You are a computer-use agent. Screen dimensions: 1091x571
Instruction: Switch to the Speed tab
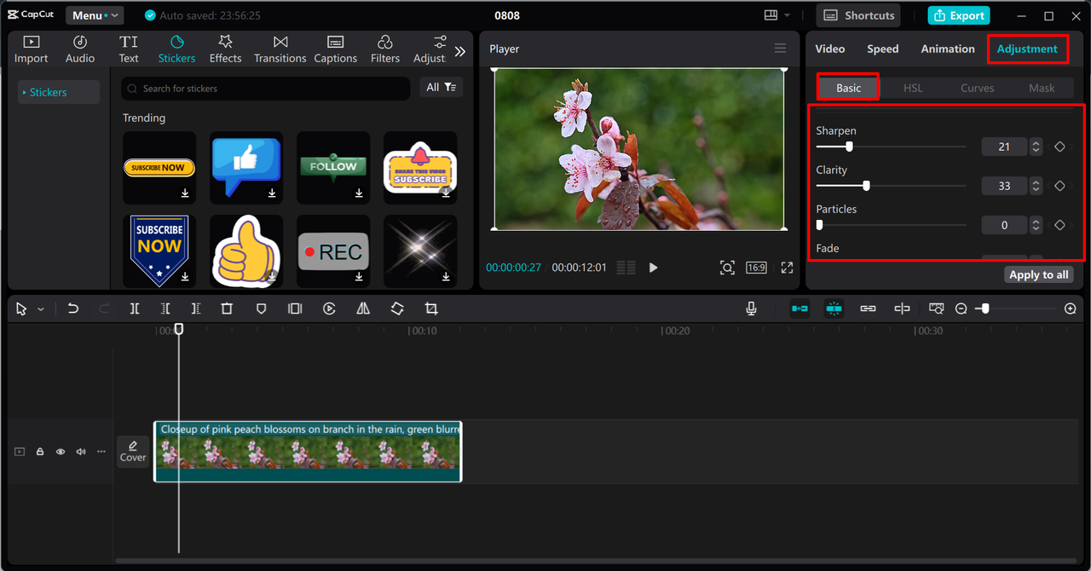point(882,49)
